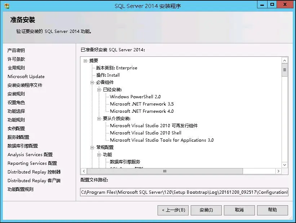Screen dimensions: 296x223
Task: Go to the 功能规则 step
Action: click(x=16, y=120)
